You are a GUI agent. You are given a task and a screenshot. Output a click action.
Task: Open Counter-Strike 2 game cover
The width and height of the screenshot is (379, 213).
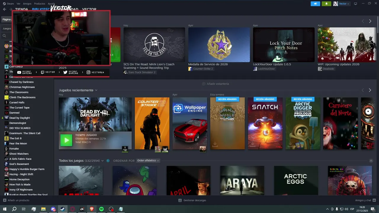(152, 123)
